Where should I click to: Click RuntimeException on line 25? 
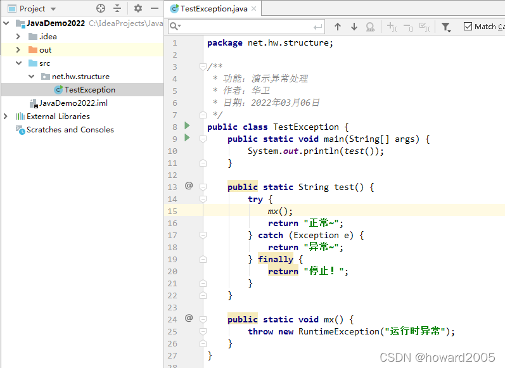pyautogui.click(x=339, y=331)
